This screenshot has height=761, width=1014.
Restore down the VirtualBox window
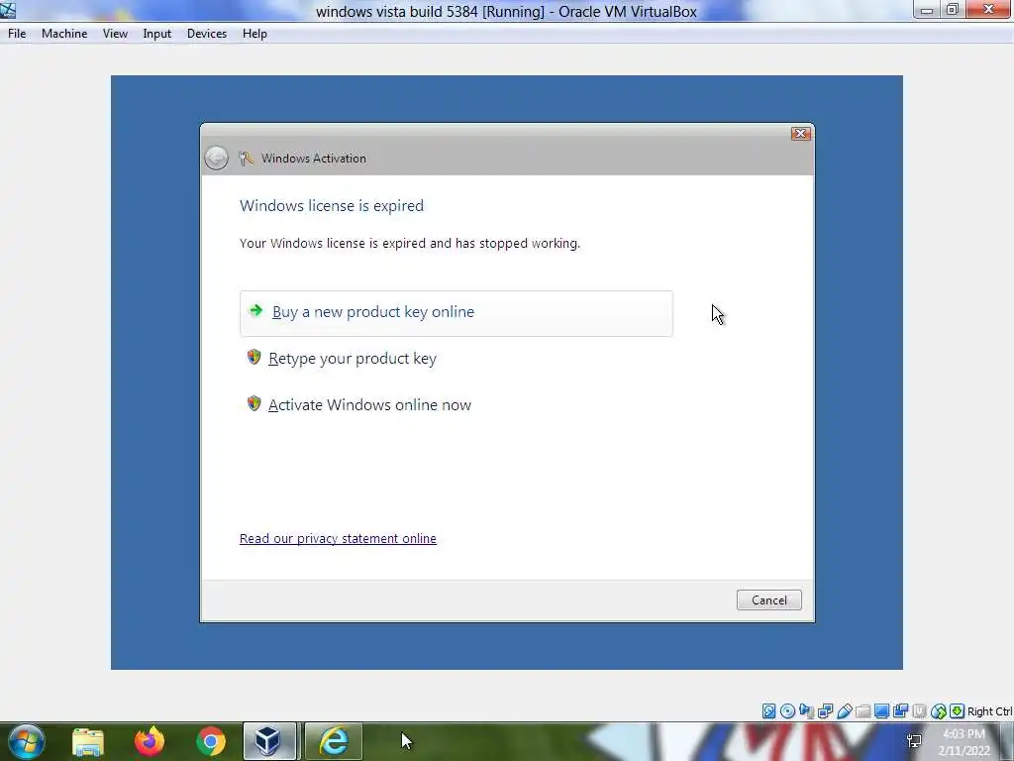tap(953, 10)
